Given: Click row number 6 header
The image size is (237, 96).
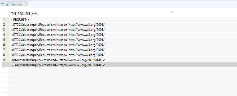Looking at the screenshot, I should 6,45.
